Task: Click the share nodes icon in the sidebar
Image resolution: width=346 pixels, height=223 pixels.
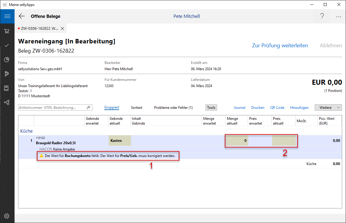Action: tap(7, 103)
